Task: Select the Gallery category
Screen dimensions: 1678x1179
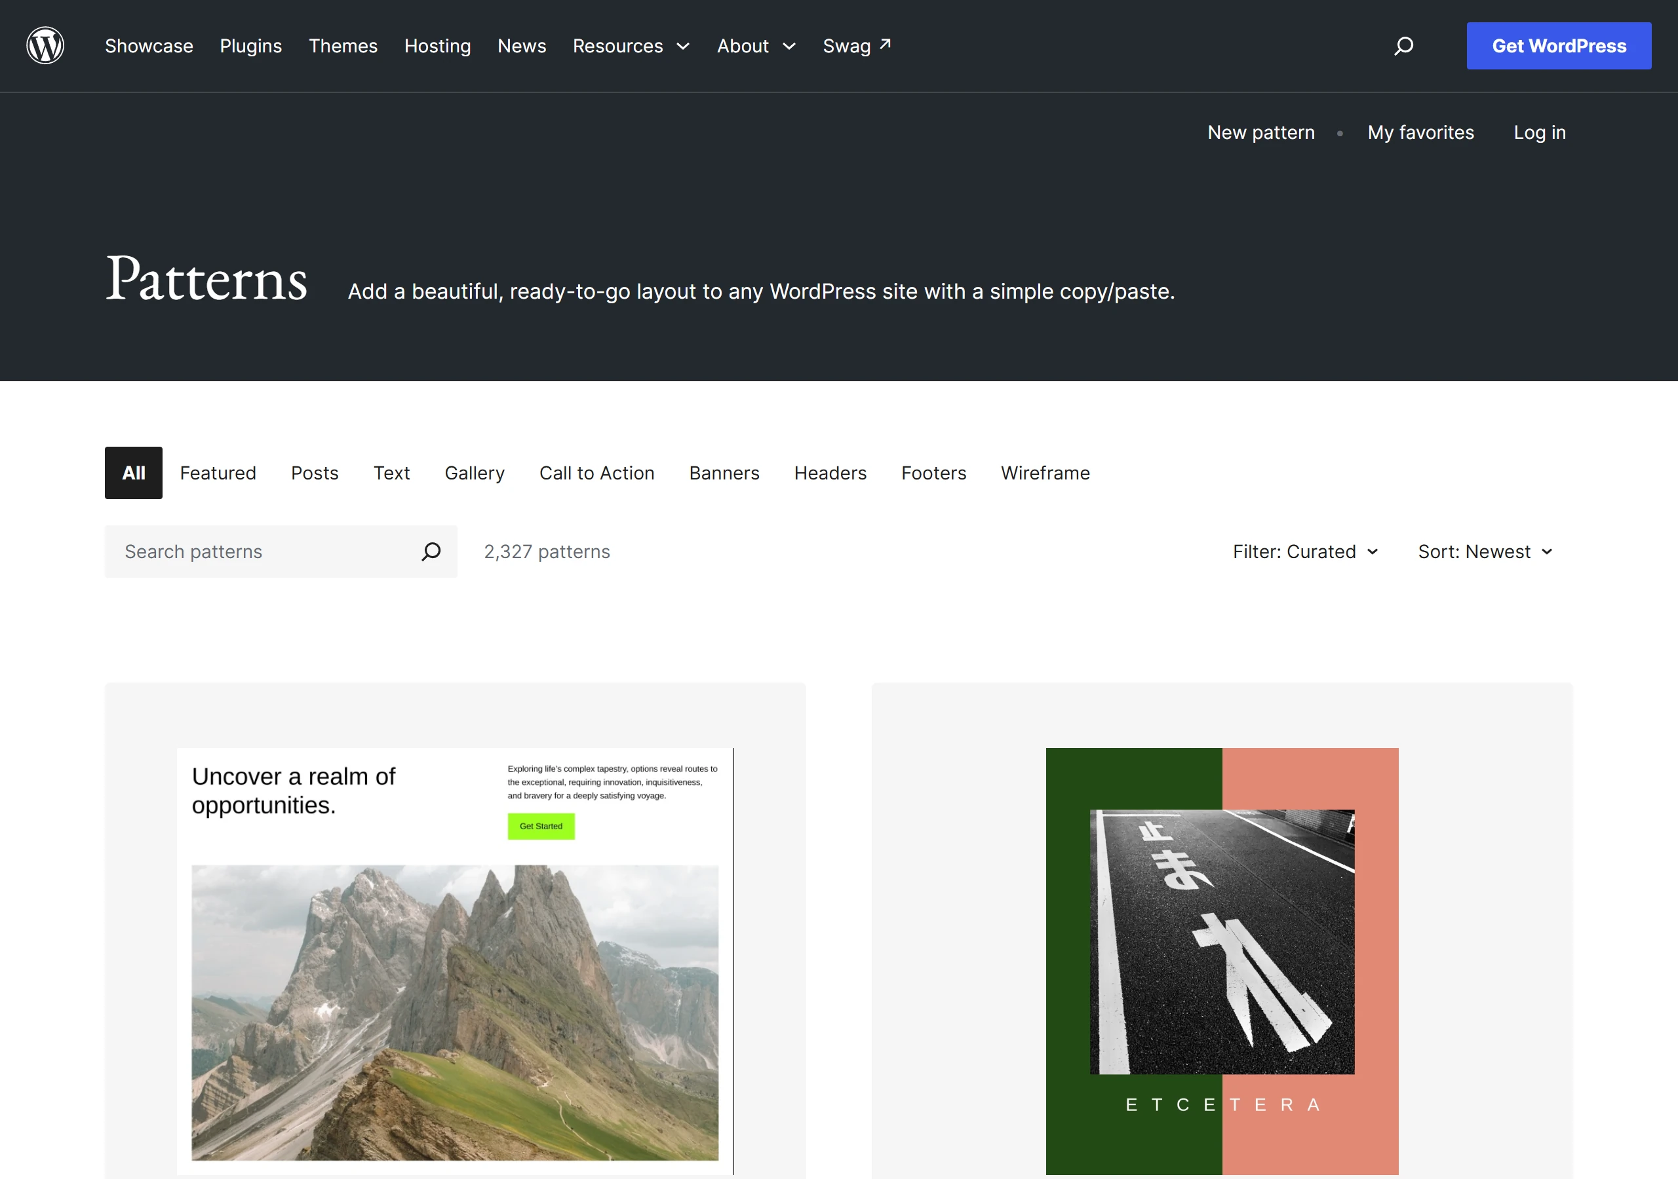Action: 475,473
